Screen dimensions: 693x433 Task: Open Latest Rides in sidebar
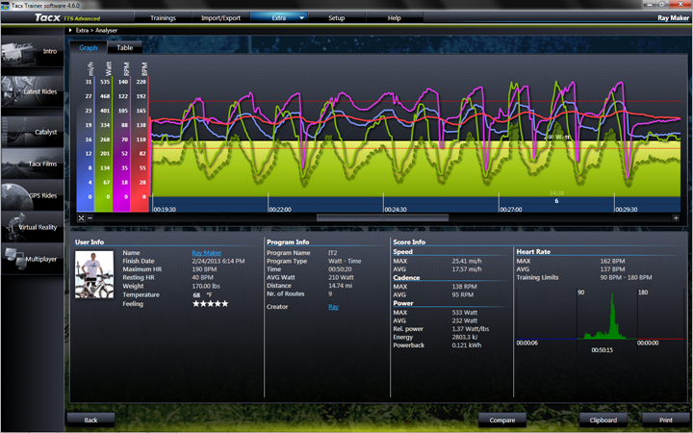(33, 91)
